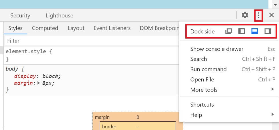Open DevTools settings gear icon
The image size is (279, 130).
(245, 15)
